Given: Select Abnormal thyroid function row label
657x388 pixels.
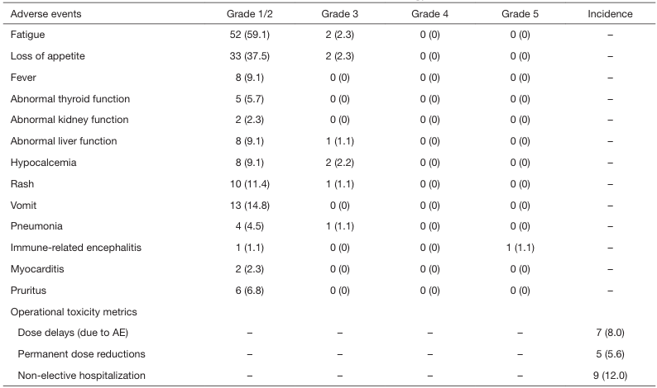Looking at the screenshot, I should point(70,99).
